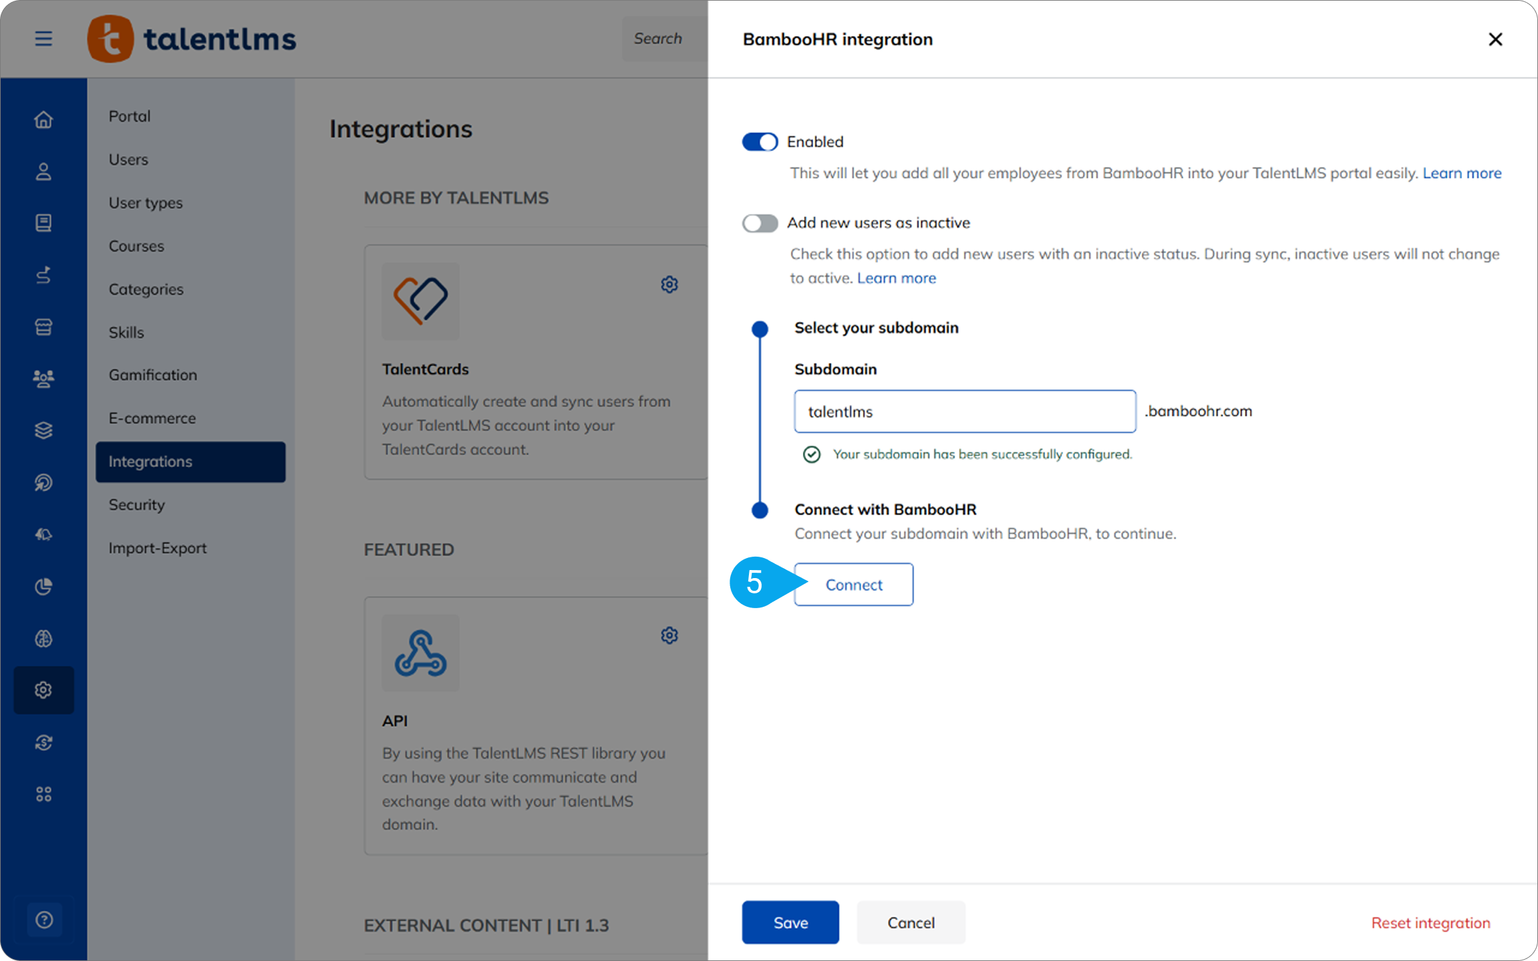Screen dimensions: 1538x961
Task: Save the BambooHR integration
Action: (790, 922)
